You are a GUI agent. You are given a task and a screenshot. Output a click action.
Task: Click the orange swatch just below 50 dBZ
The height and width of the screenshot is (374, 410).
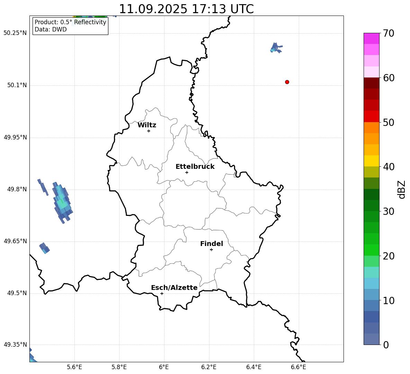click(371, 127)
